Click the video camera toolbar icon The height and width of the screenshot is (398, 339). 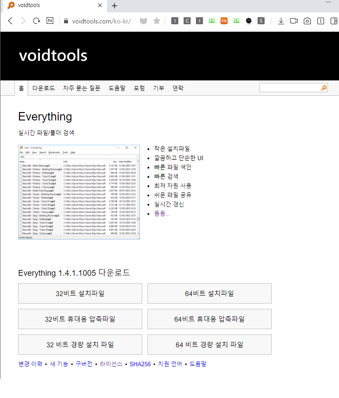coord(294,21)
